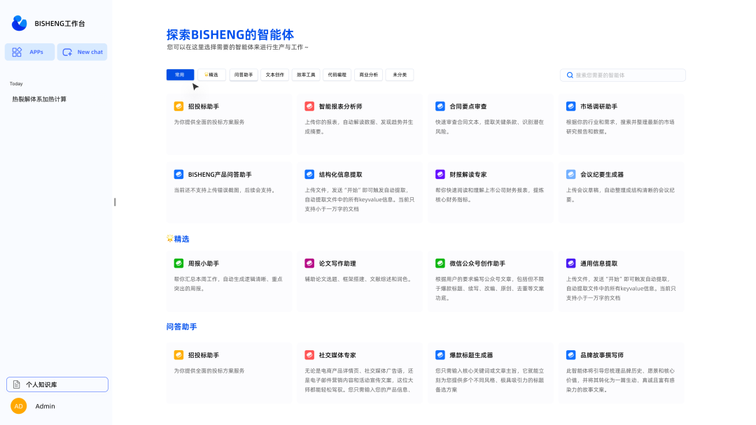Open the BISHENG产品问答助手 icon
This screenshot has height=425, width=756.
click(179, 174)
